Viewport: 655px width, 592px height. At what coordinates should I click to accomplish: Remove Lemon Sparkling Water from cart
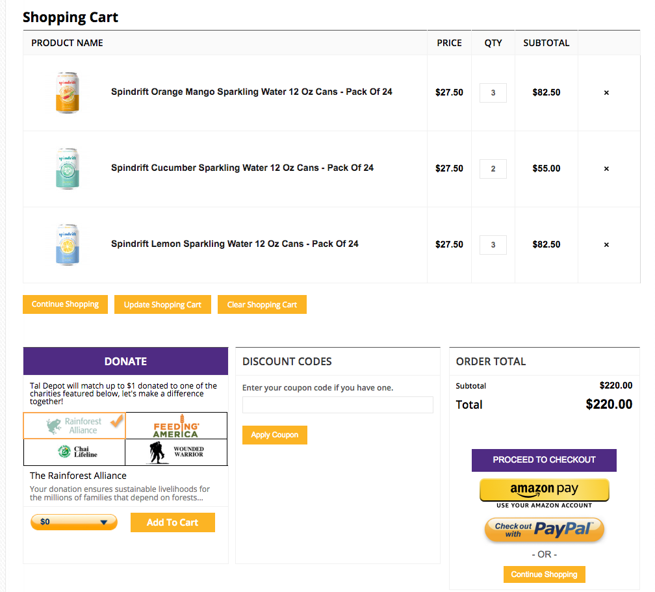(x=606, y=245)
